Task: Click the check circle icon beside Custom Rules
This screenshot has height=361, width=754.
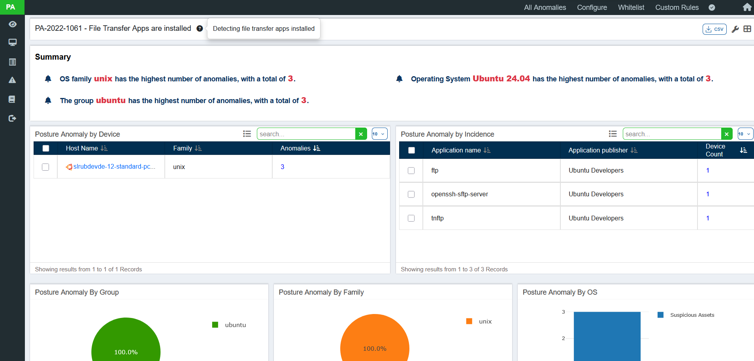Action: click(712, 8)
